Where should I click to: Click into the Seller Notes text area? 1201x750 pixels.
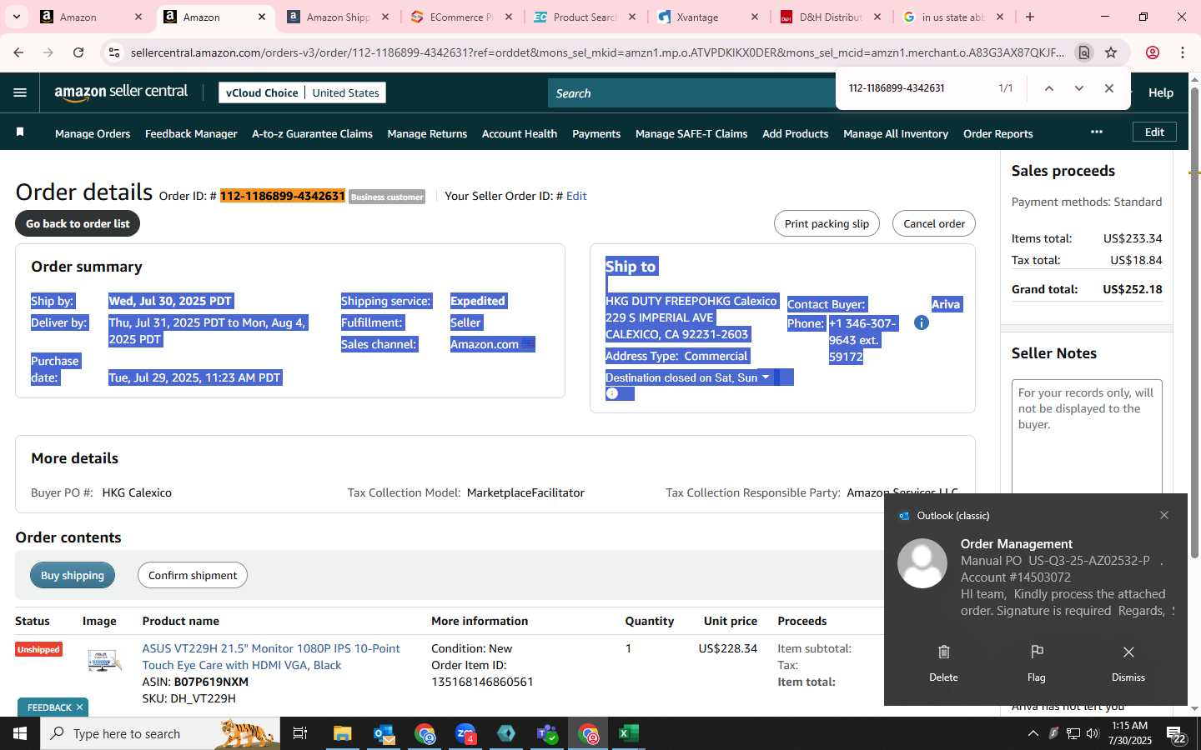pyautogui.click(x=1087, y=437)
